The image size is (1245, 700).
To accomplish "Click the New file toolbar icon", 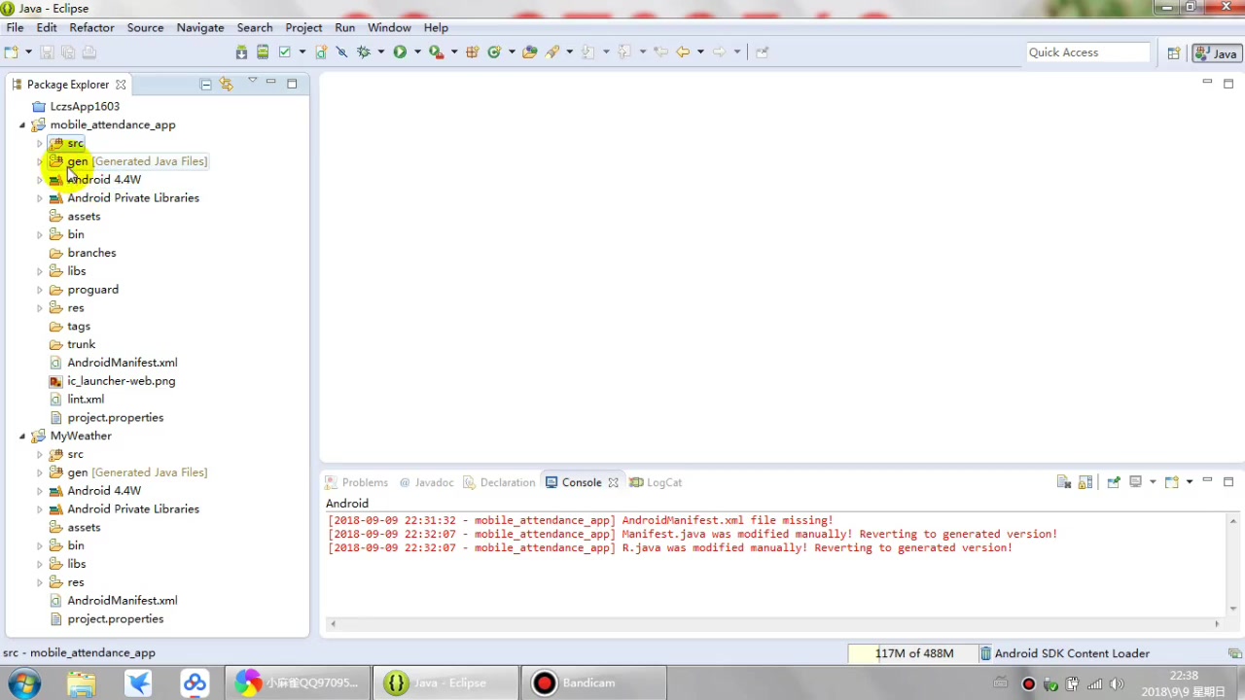I will [x=12, y=52].
